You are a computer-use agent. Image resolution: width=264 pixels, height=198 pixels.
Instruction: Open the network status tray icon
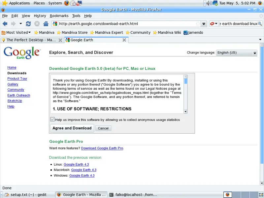[x=215, y=3]
